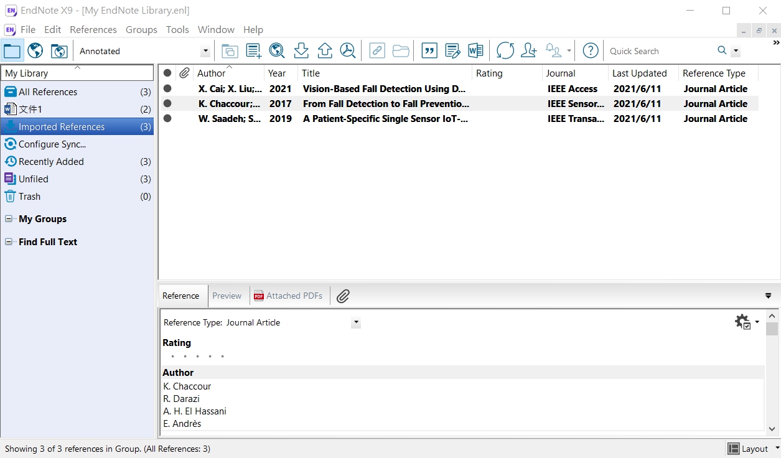Switch to the Preview tab
Viewport: 781px width, 458px height.
[227, 296]
